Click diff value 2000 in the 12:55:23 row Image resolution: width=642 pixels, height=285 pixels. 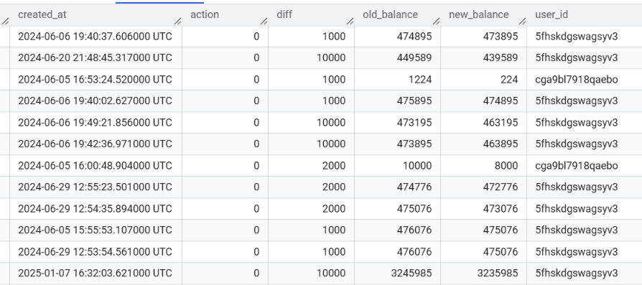click(x=334, y=187)
